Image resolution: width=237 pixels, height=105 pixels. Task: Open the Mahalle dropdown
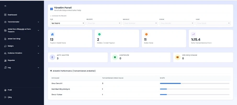click(x=140, y=23)
